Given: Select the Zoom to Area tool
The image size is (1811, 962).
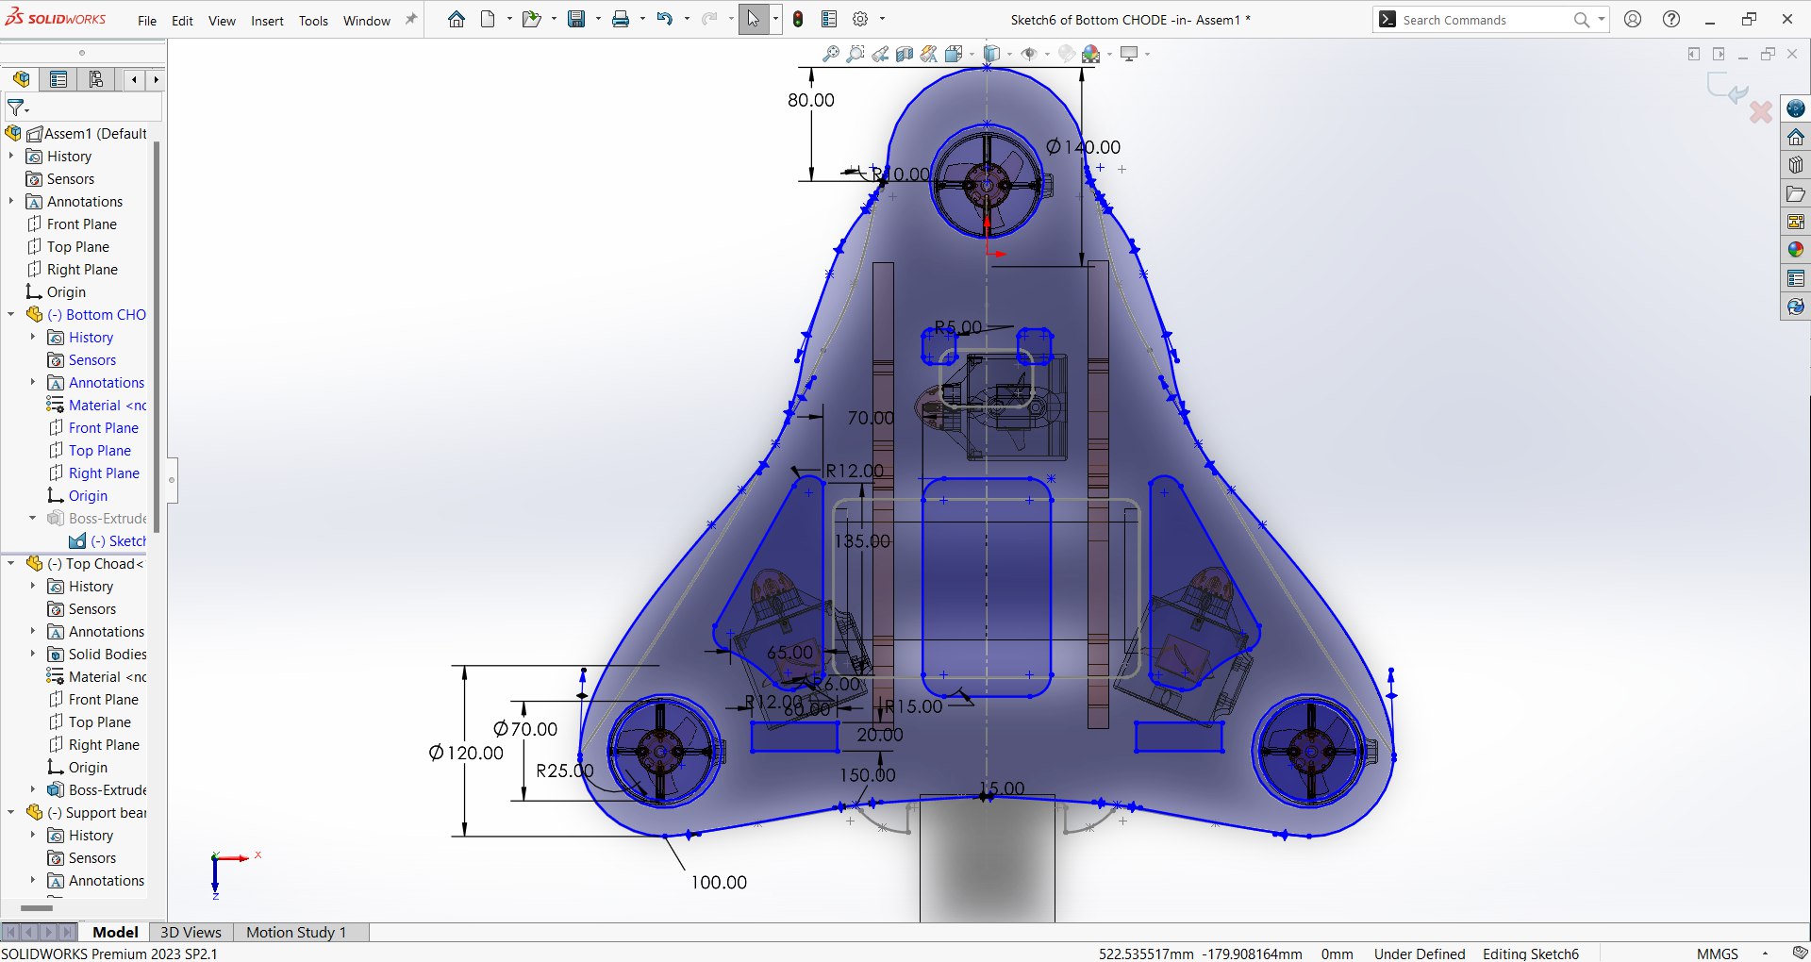Looking at the screenshot, I should click(856, 54).
